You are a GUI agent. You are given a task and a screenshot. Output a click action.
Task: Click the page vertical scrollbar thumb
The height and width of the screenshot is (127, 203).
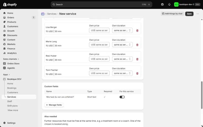click(x=201, y=95)
